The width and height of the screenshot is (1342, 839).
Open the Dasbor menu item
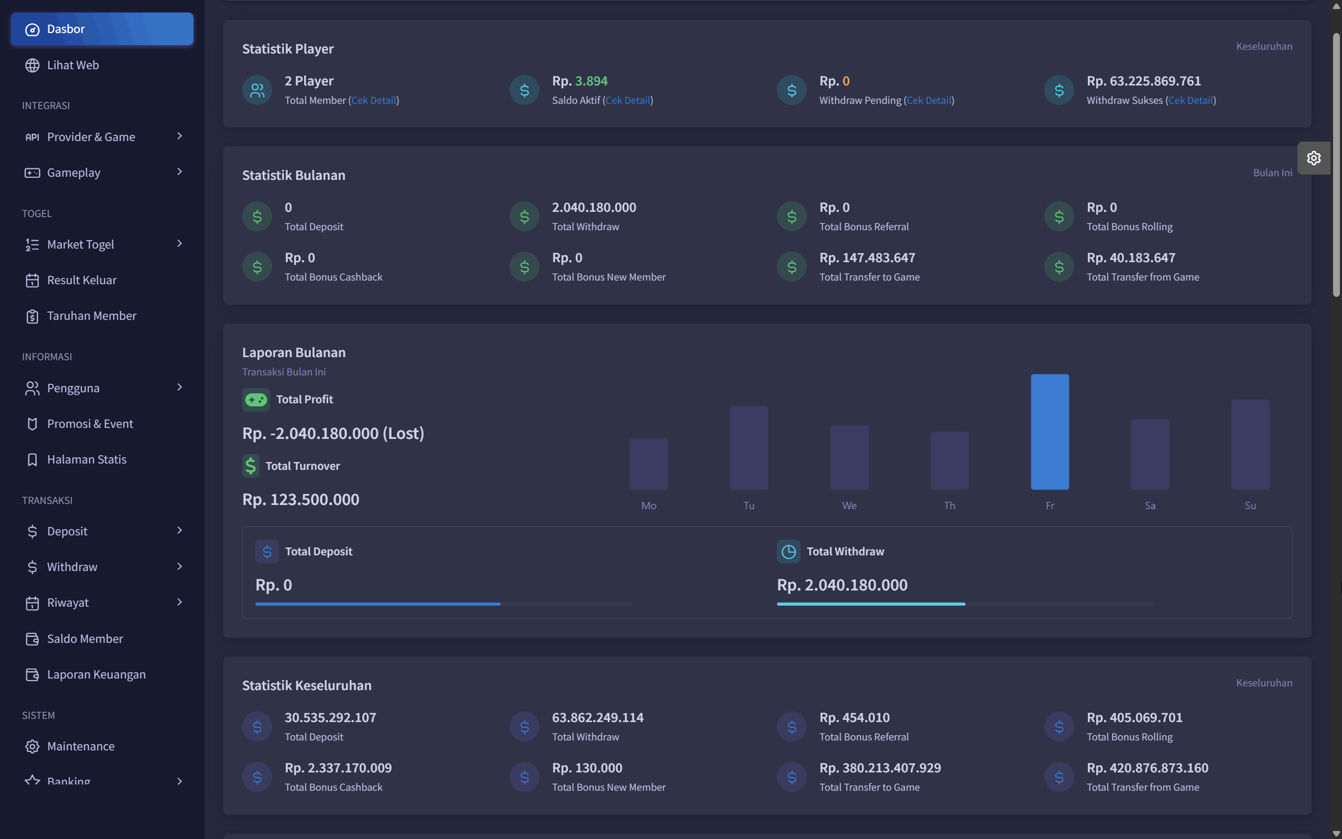click(103, 29)
